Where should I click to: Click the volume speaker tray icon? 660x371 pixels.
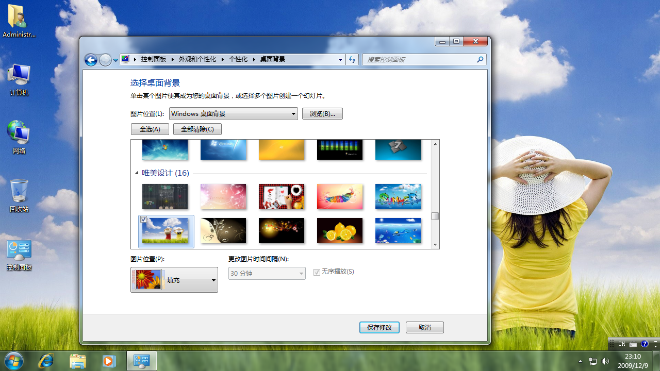pos(605,361)
